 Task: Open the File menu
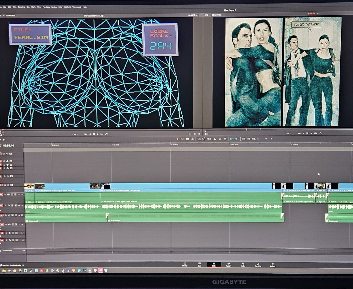click(4, 7)
